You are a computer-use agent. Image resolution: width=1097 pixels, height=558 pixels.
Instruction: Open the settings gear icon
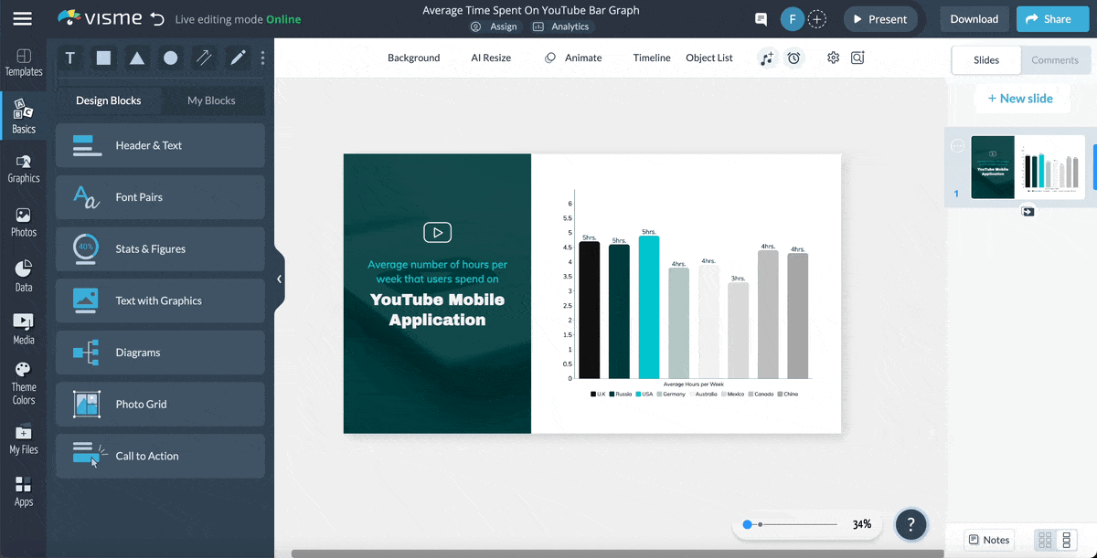point(833,58)
